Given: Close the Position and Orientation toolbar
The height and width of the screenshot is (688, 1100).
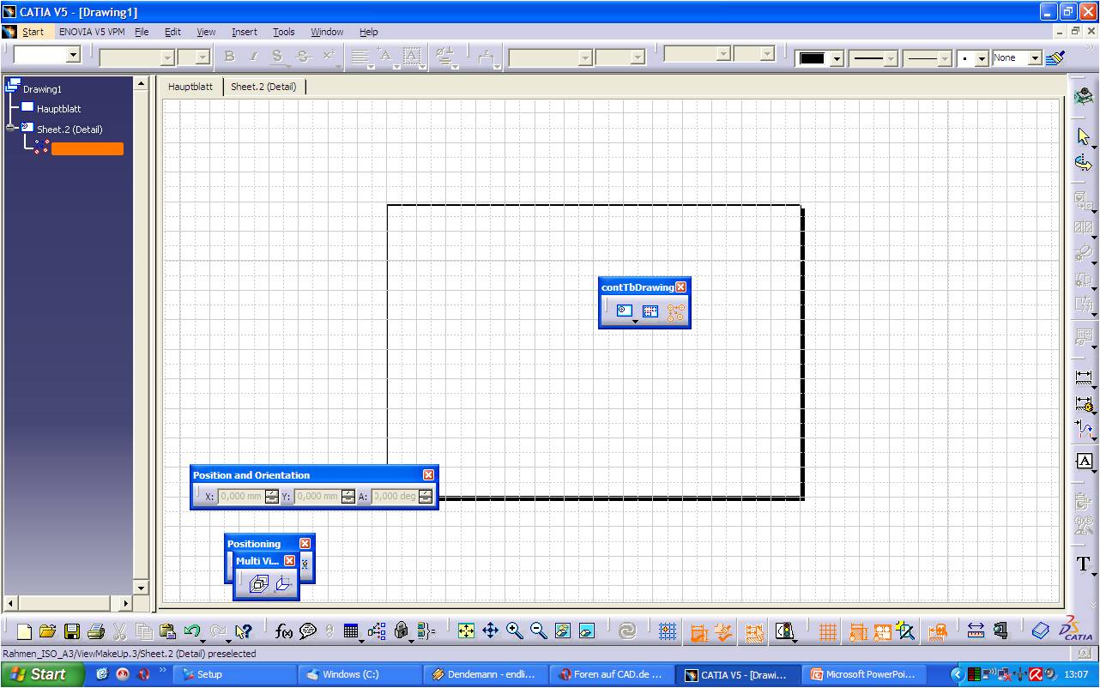Looking at the screenshot, I should (428, 475).
